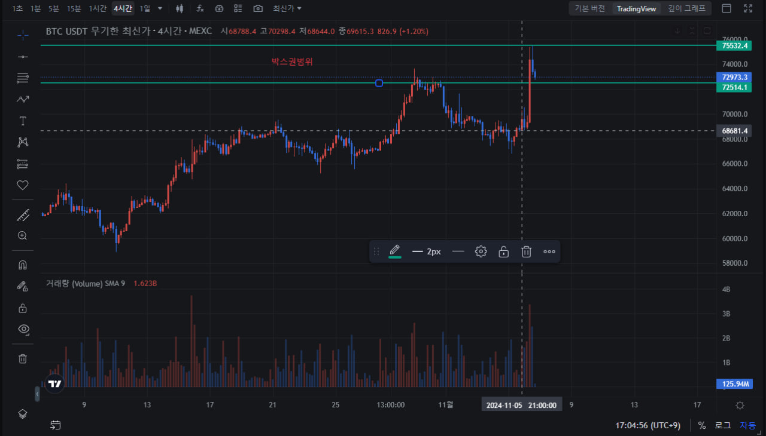Open the fx indicators dialog
This screenshot has width=766, height=436.
(200, 8)
